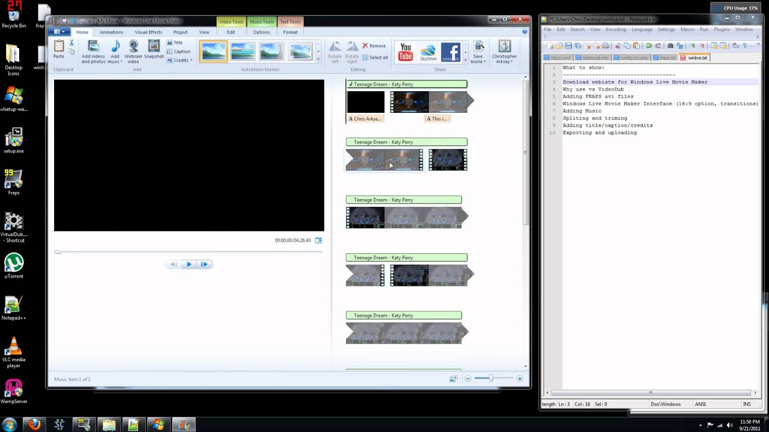Switch to httpd.conf tab in Notepad++
Screen dimensions: 769x432
tap(558, 58)
